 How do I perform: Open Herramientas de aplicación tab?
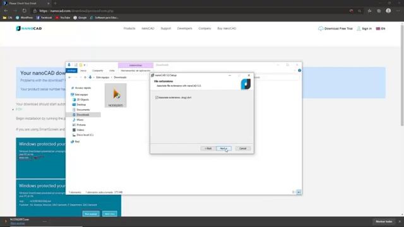click(136, 71)
